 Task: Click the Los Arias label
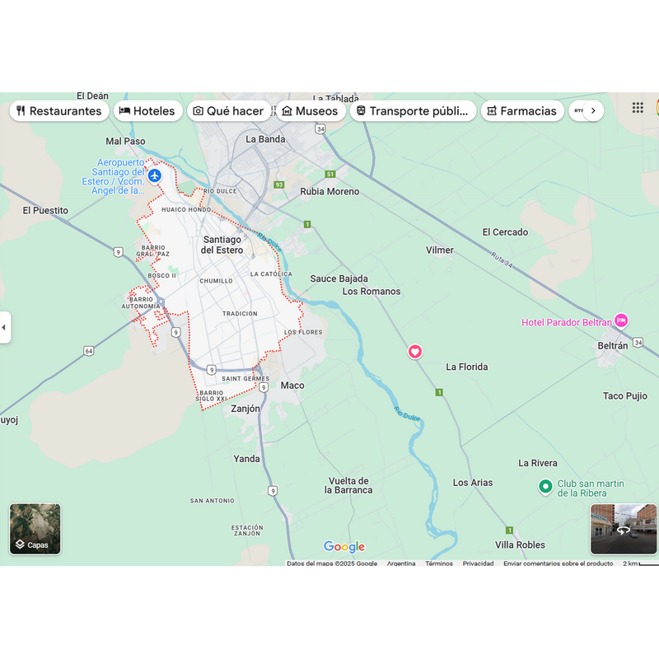(x=473, y=483)
